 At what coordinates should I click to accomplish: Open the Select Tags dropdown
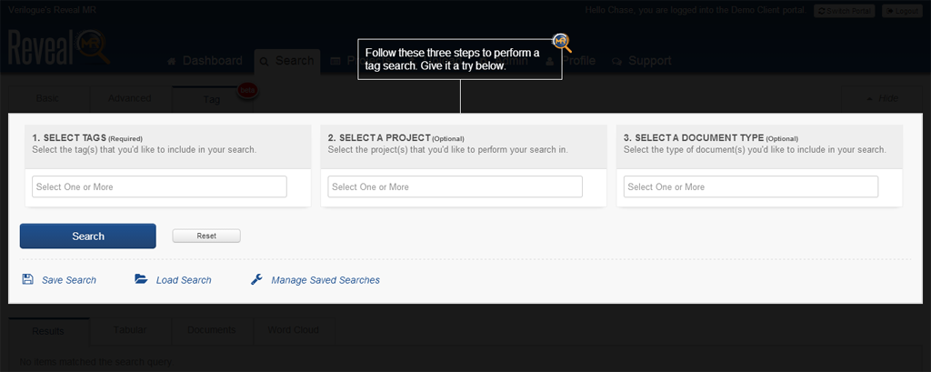[159, 186]
